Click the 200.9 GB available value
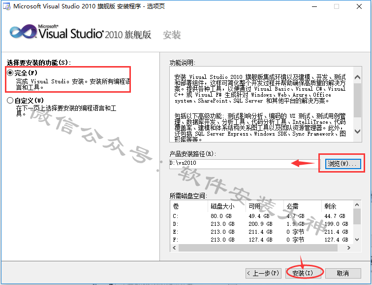 click(260, 224)
